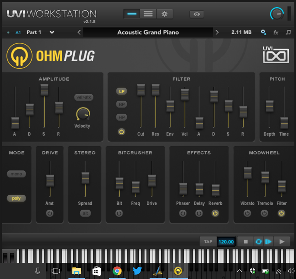
Task: Select mono mode
Action: (16, 174)
